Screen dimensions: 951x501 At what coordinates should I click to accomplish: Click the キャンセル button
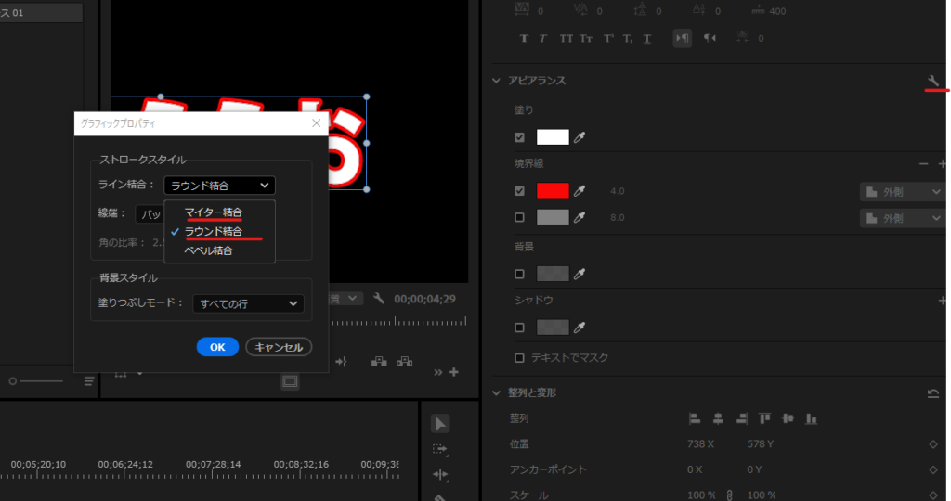click(279, 346)
